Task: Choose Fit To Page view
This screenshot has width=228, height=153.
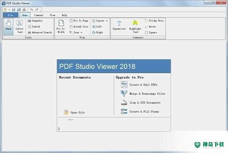Action: click(79, 21)
